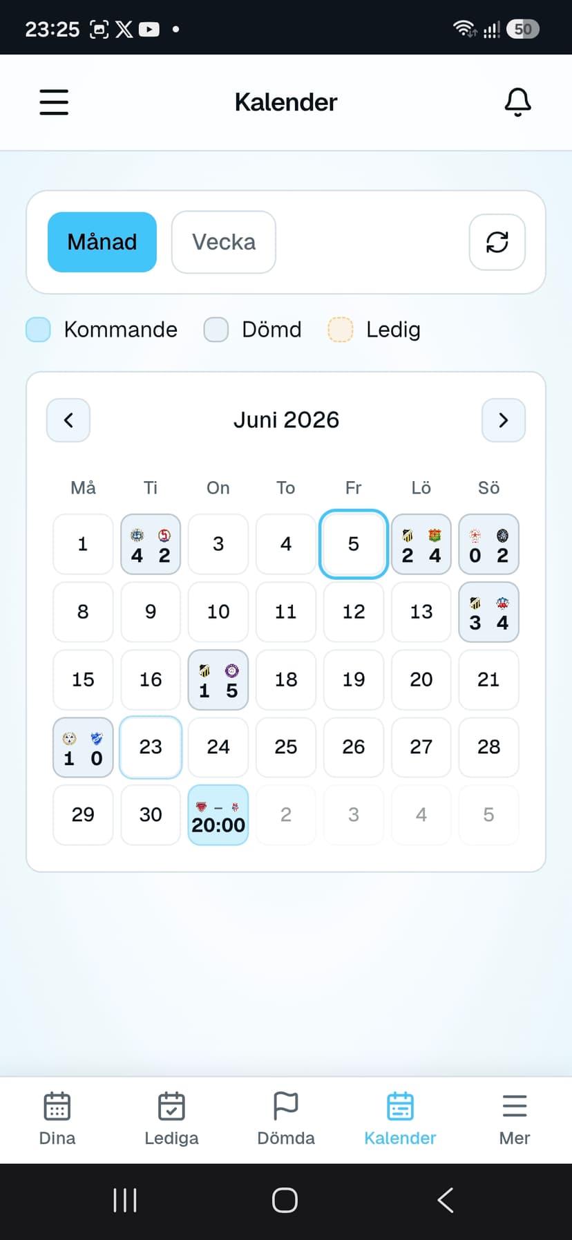Go to next month with right chevron

[504, 420]
